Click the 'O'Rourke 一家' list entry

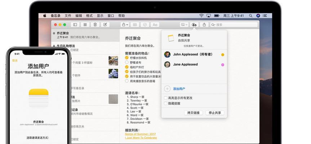tap(139, 104)
